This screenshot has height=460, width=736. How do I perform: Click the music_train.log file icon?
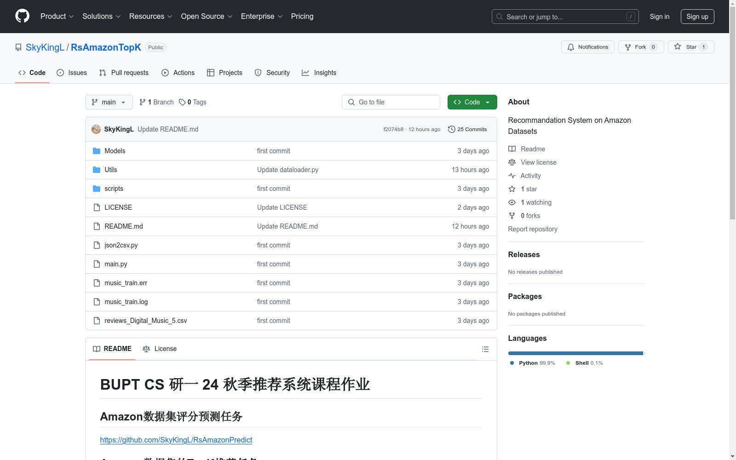point(97,302)
